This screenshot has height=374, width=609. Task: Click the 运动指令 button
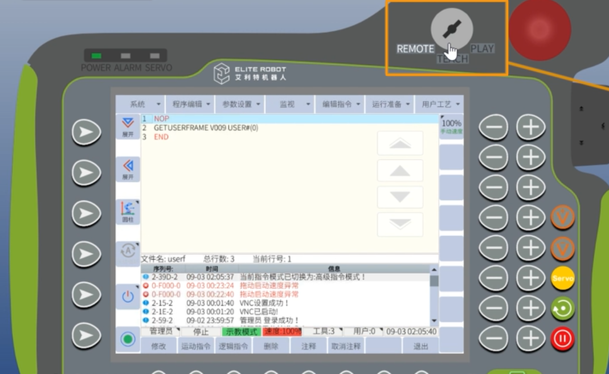(x=196, y=346)
